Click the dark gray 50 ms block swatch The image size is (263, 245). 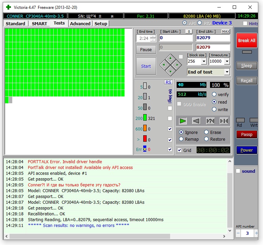[x=145, y=107]
